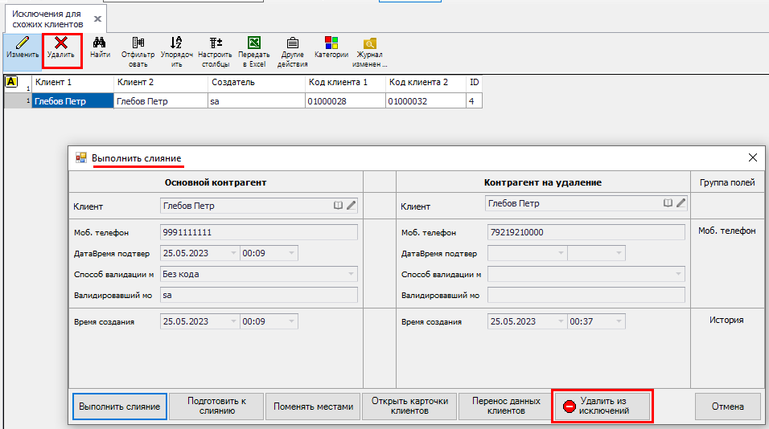Click edit pencil beside main Клиент field
The height and width of the screenshot is (429, 769).
click(x=352, y=205)
